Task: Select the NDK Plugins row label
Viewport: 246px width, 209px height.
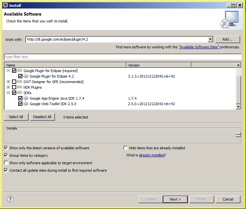Action: click(32, 87)
